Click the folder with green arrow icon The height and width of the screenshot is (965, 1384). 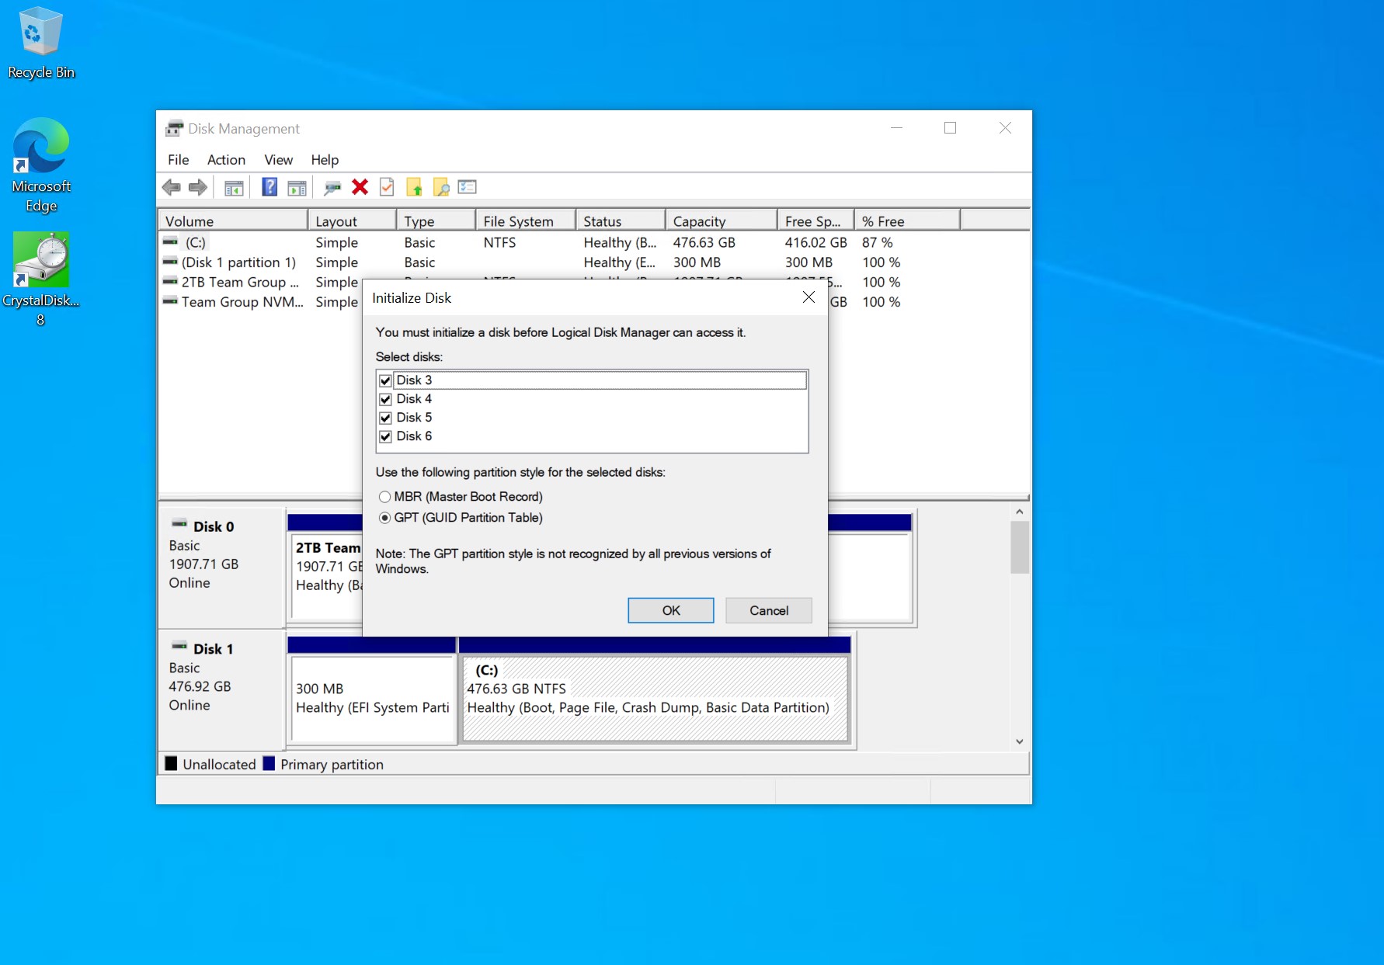pyautogui.click(x=414, y=187)
